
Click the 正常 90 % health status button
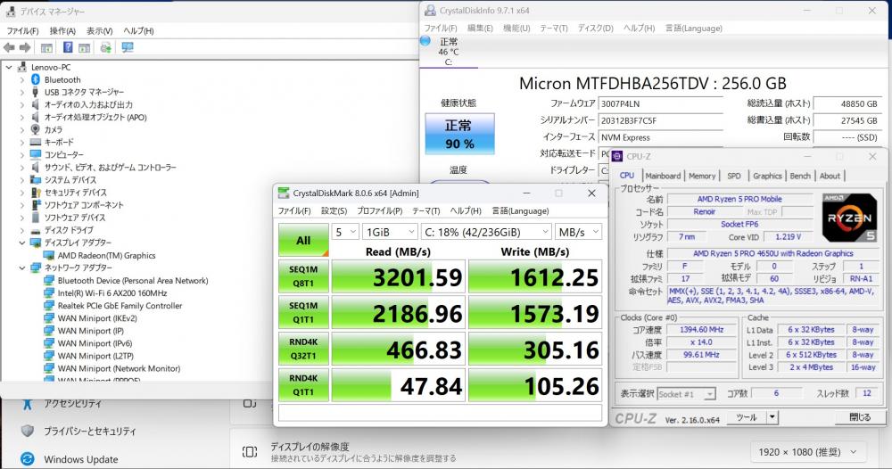click(459, 134)
